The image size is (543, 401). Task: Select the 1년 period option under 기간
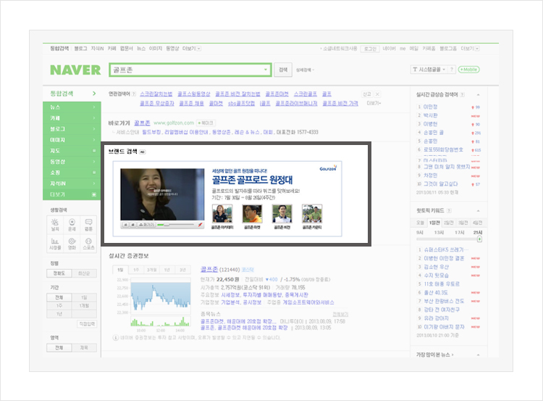[x=59, y=314]
